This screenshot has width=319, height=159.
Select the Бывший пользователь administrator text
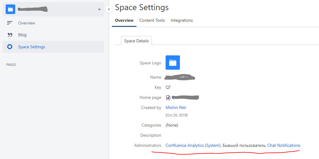click(244, 145)
